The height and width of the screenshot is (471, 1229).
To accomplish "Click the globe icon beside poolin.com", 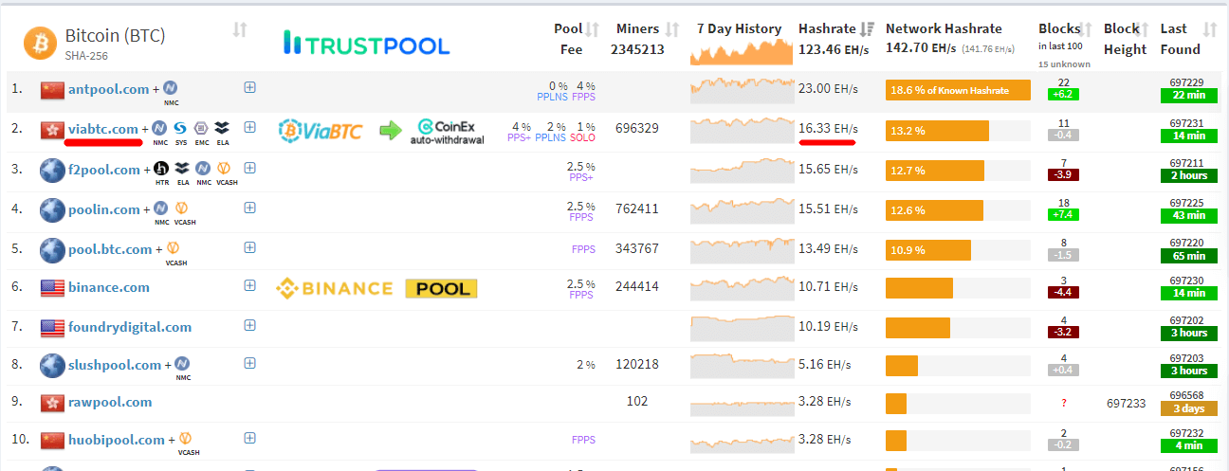I will [x=52, y=209].
